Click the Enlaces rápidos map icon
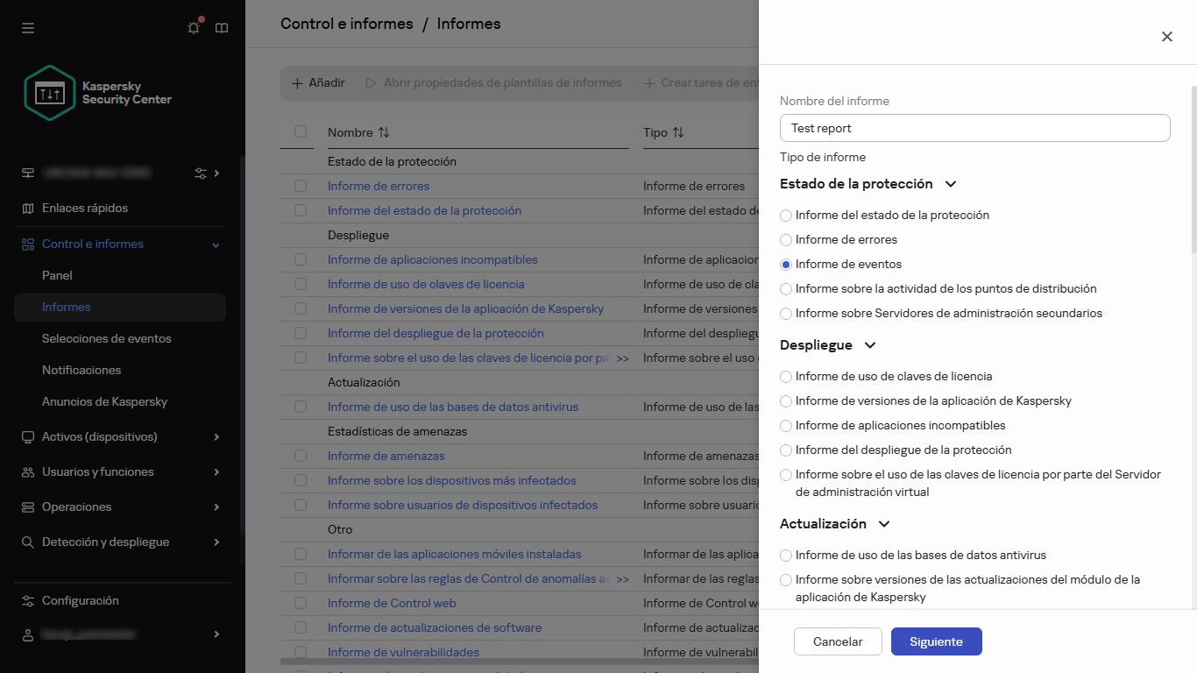Screen dimensions: 1197x673 click(28, 209)
